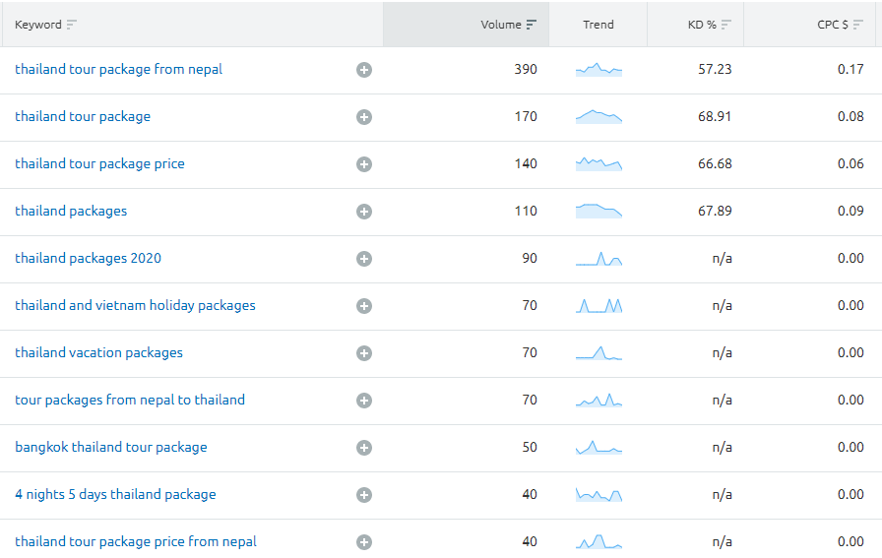Viewport: 882px width, 558px height.
Task: Open 'thailand tour package price from nepal' link
Action: tap(136, 542)
